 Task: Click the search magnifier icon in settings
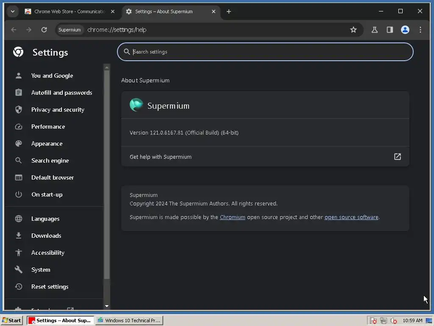pyautogui.click(x=127, y=52)
